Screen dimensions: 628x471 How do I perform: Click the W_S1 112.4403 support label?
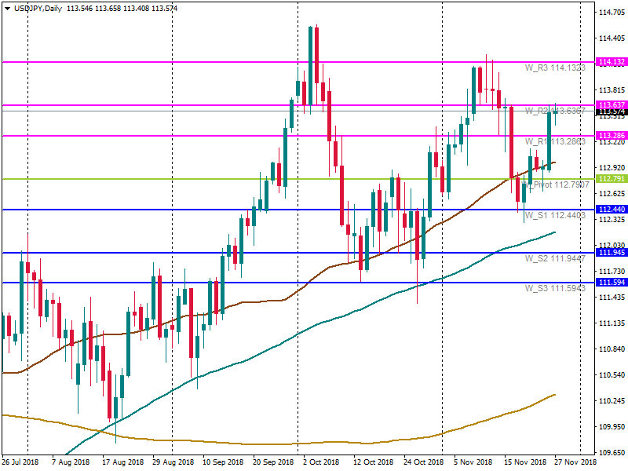pos(555,215)
